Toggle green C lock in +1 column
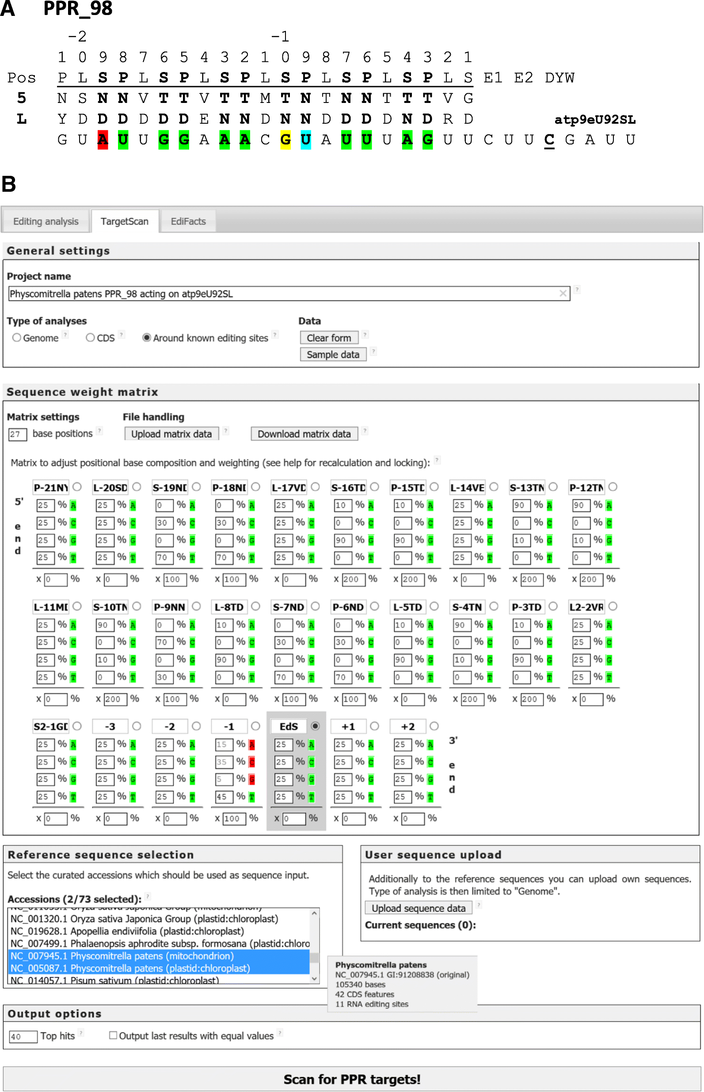704x1092 pixels. tap(371, 762)
